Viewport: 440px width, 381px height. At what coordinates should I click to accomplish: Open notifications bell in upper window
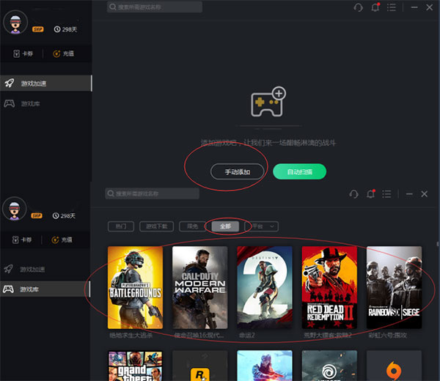coord(375,7)
